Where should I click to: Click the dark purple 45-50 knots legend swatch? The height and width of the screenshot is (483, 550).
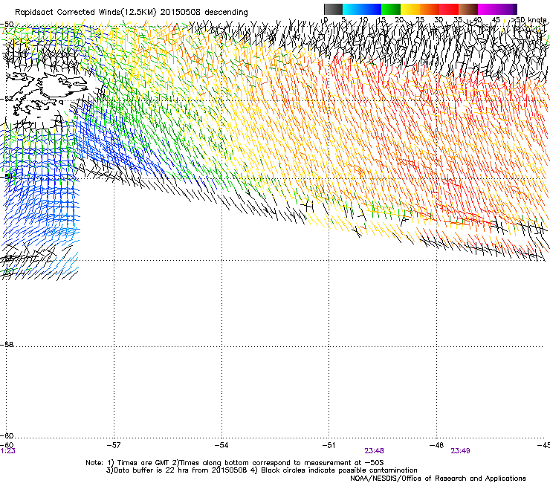tap(507, 9)
